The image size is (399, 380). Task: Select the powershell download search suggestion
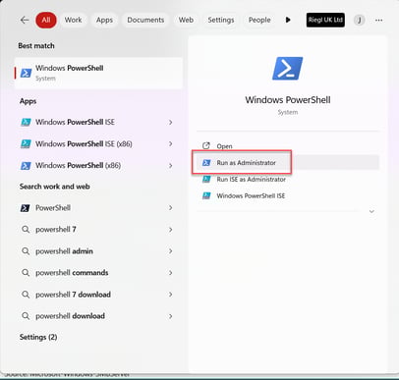coord(98,316)
